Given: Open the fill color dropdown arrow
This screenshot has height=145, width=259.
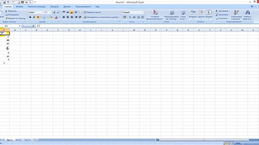Looking at the screenshot, I should pos(53,17).
